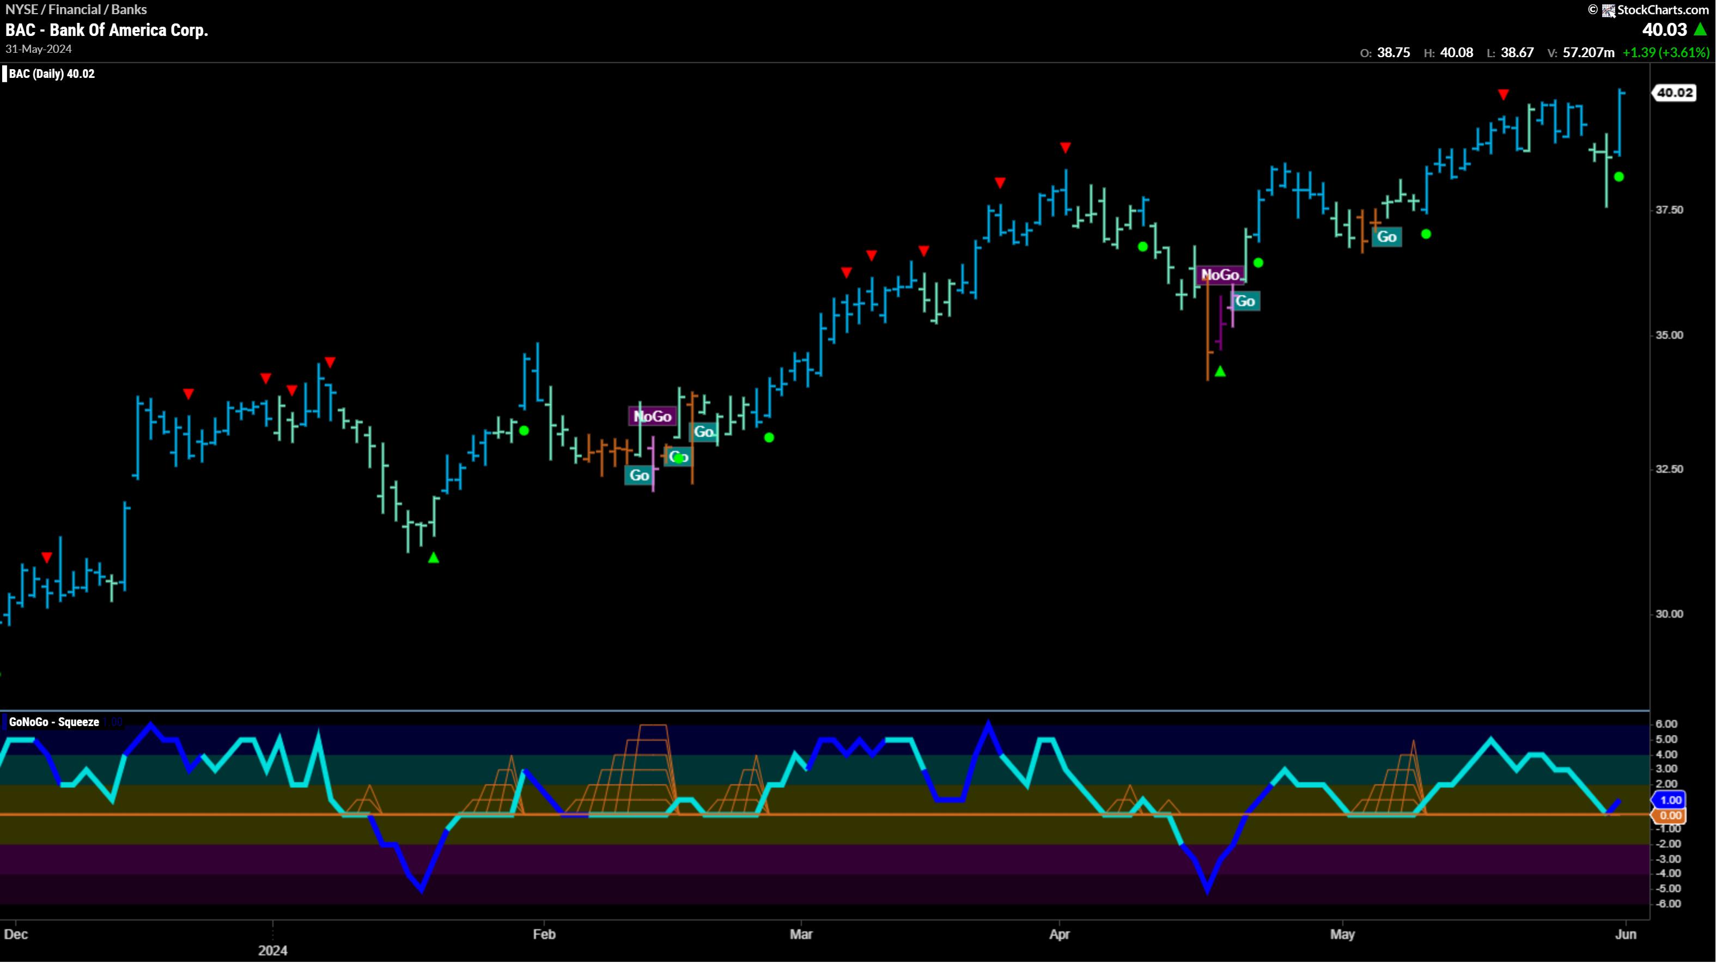Click the red triangle above early April peak

pyautogui.click(x=1065, y=147)
